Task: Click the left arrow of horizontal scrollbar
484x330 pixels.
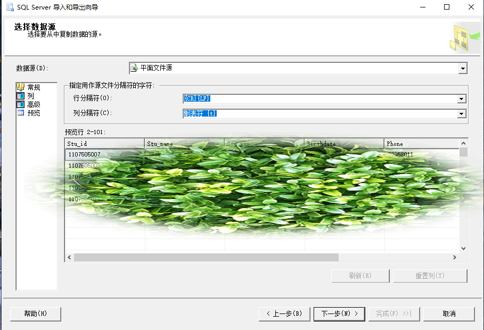Action: 69,257
